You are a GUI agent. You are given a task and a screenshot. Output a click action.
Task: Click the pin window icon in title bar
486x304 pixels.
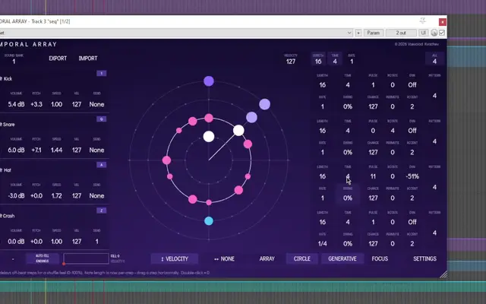pos(422,21)
